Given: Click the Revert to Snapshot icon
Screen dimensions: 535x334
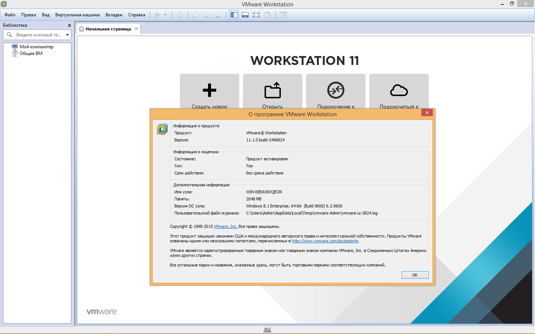Looking at the screenshot, I should pyautogui.click(x=207, y=15).
